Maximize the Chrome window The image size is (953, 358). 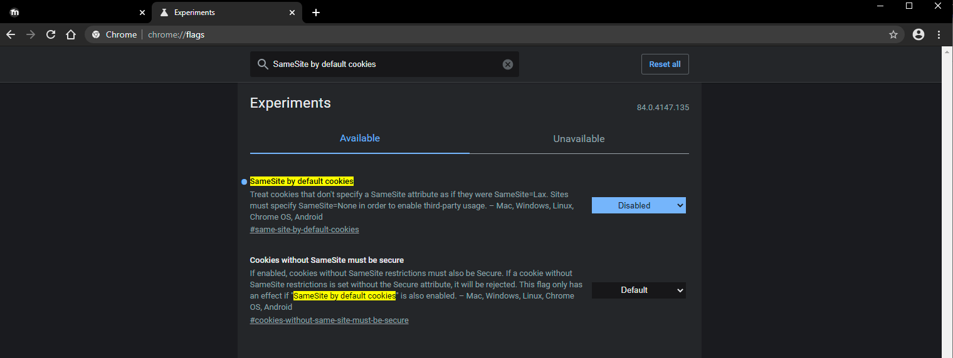coord(909,6)
